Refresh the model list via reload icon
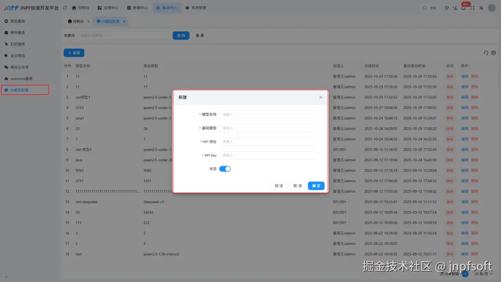 coord(486,53)
